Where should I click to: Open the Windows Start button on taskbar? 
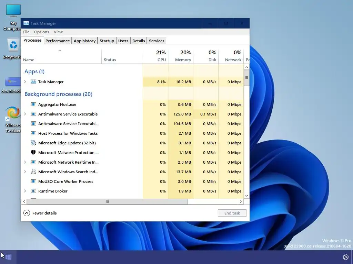pyautogui.click(x=8, y=257)
